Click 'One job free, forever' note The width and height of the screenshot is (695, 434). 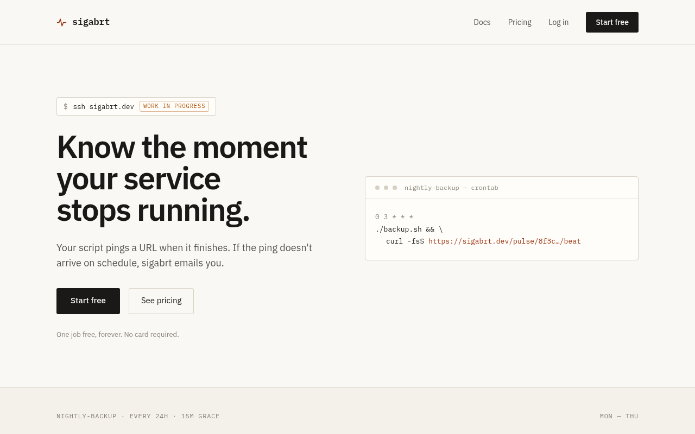(x=117, y=335)
